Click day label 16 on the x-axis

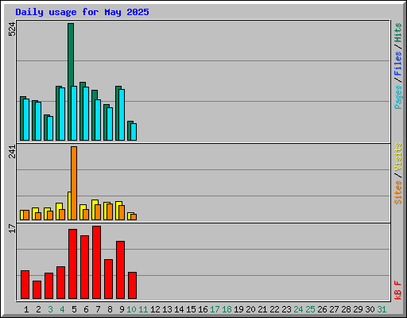coord(203,309)
